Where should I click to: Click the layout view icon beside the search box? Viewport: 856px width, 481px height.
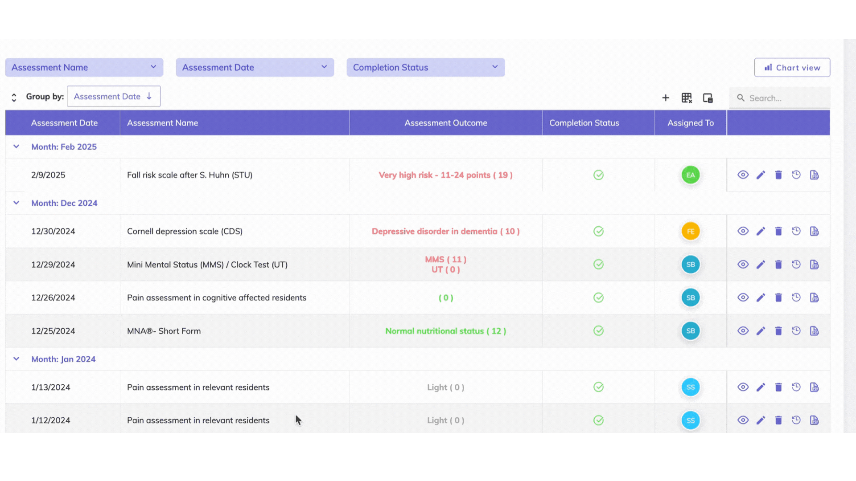tap(708, 98)
